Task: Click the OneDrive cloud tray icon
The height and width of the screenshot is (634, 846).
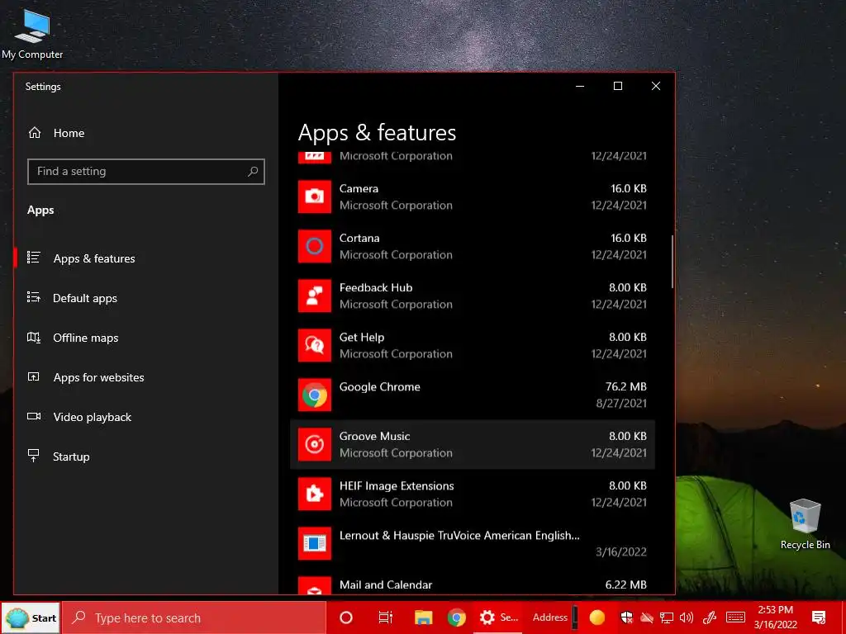Action: (646, 617)
